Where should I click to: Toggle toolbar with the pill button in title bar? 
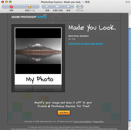click(x=128, y=2)
